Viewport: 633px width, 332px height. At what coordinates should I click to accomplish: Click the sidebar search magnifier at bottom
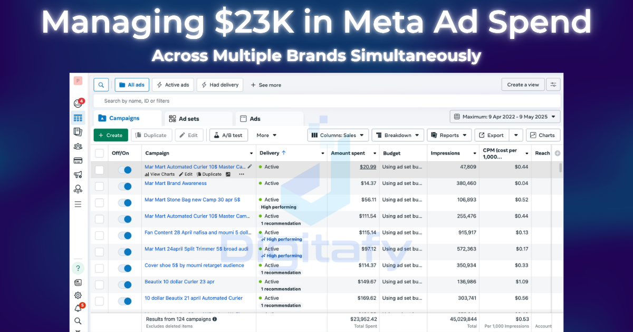click(78, 321)
